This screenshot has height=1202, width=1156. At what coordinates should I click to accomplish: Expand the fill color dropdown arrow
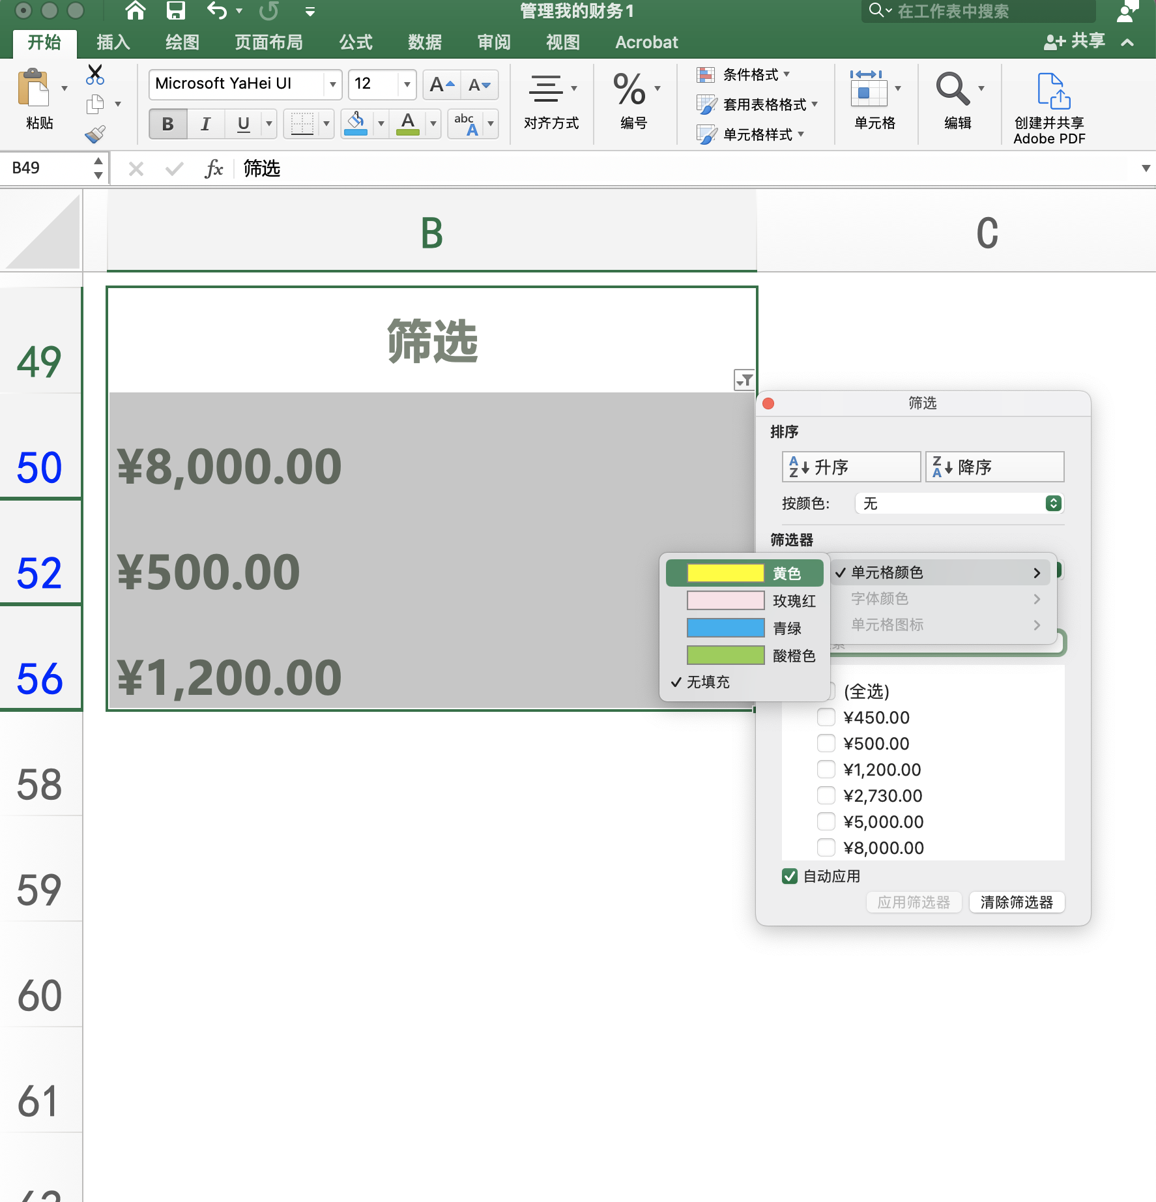pos(381,124)
